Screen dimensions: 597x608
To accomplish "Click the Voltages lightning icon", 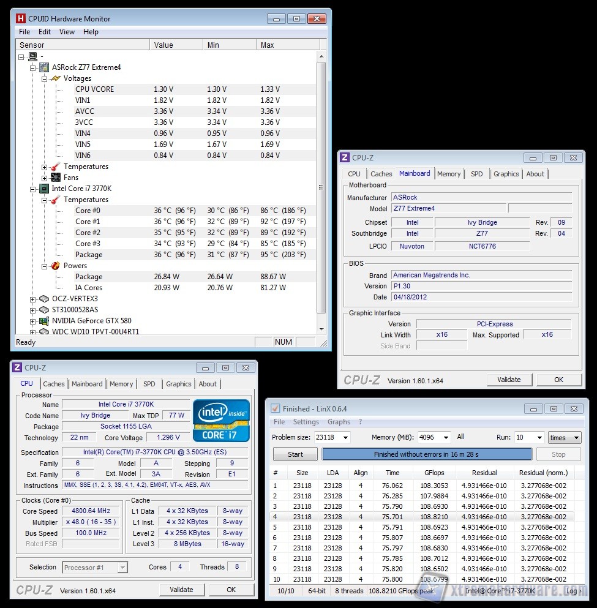I will pyautogui.click(x=56, y=78).
